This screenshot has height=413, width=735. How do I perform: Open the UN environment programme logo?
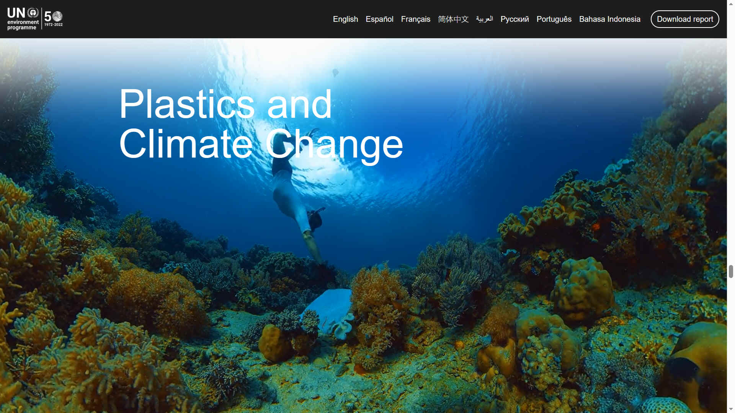23,19
